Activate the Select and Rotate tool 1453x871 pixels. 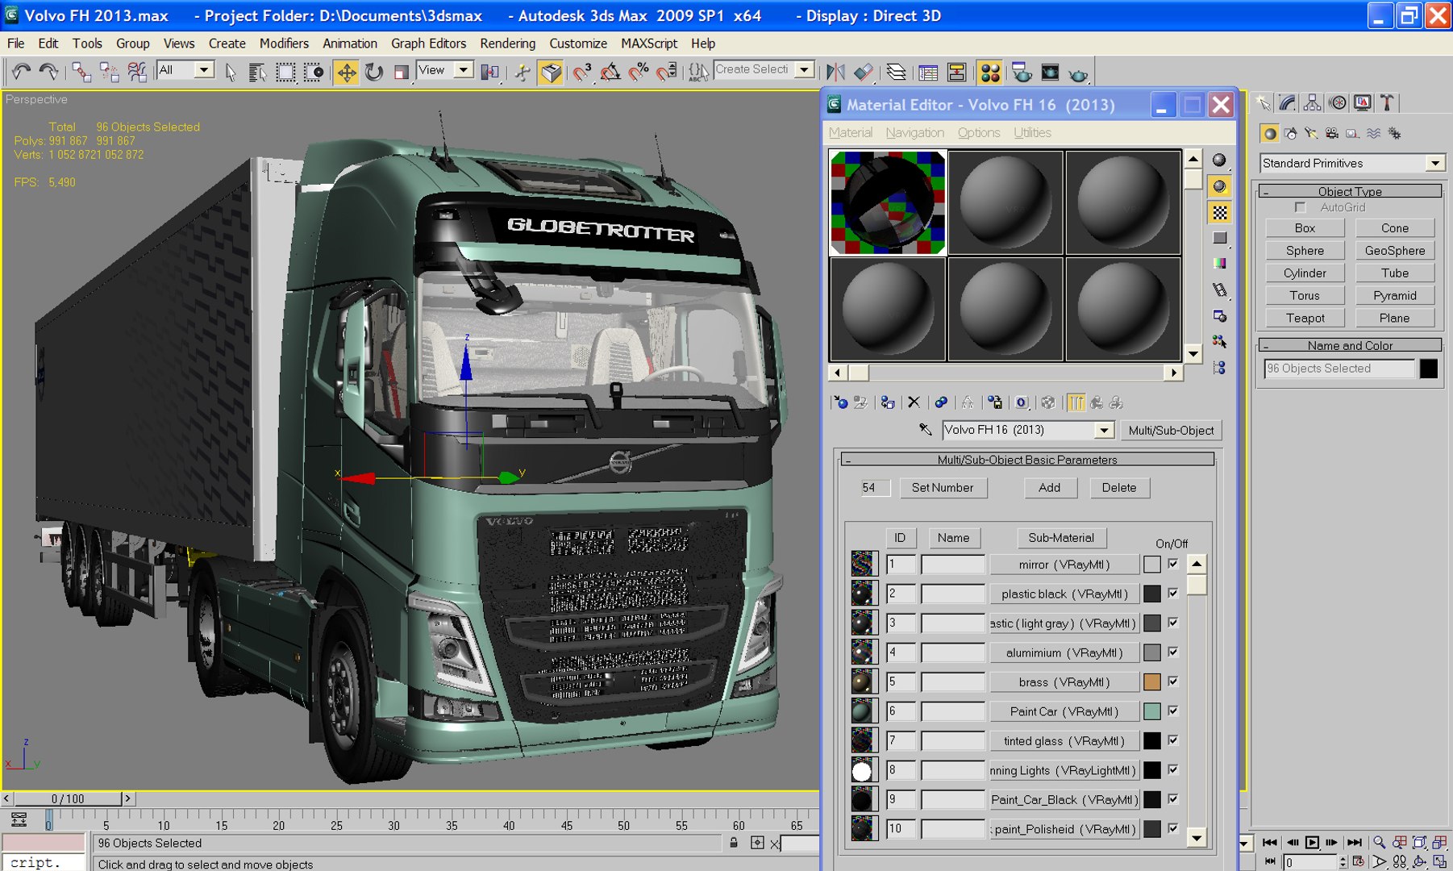click(374, 73)
